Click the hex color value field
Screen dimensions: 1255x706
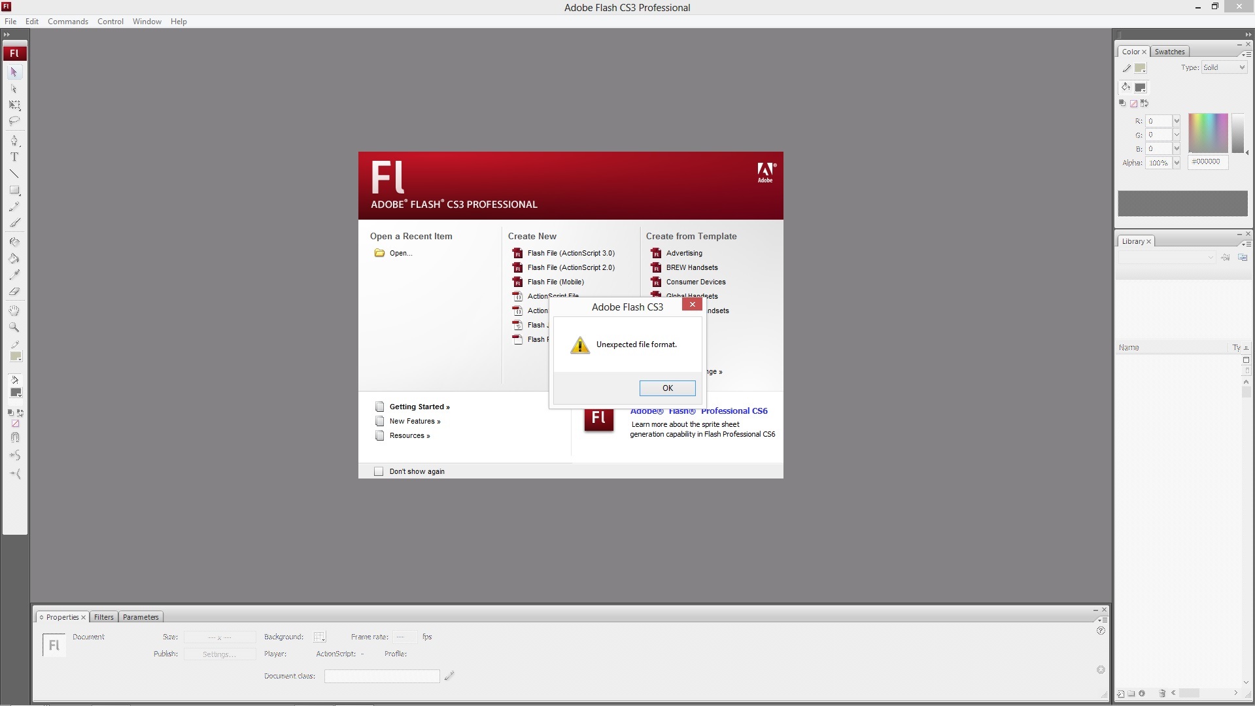tap(1208, 162)
